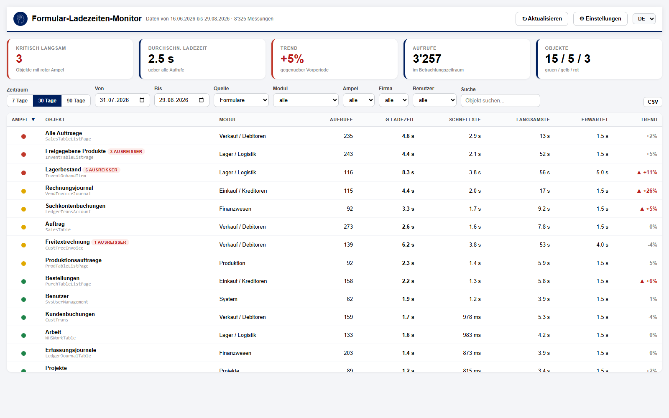669x418 pixels.
Task: Click the Aktualisieren button
Action: pos(542,19)
